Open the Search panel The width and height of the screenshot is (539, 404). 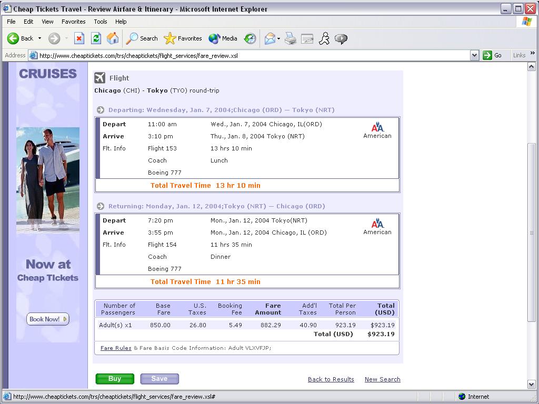click(142, 38)
